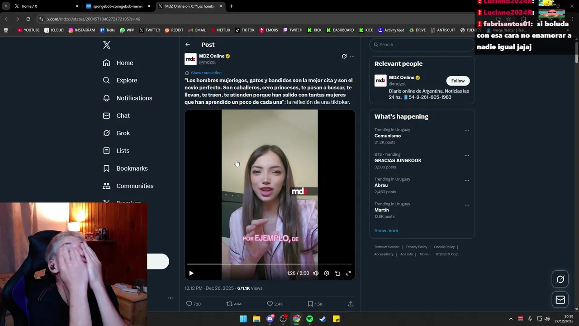Click the X logo in the sidebar
The width and height of the screenshot is (579, 326).
(106, 45)
